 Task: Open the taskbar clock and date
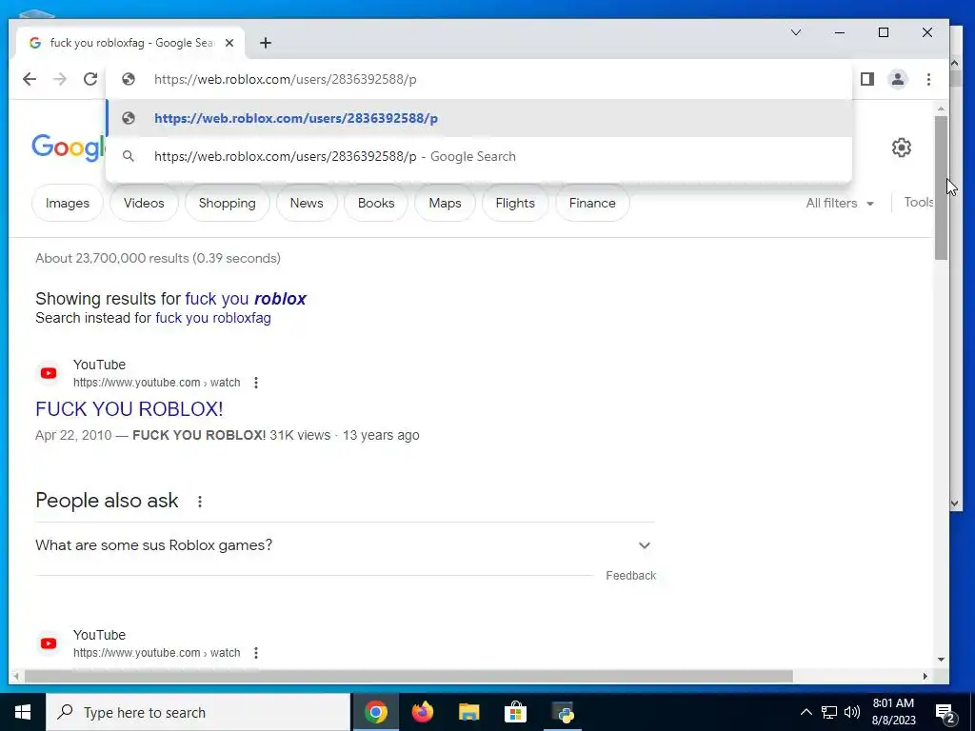click(x=893, y=712)
